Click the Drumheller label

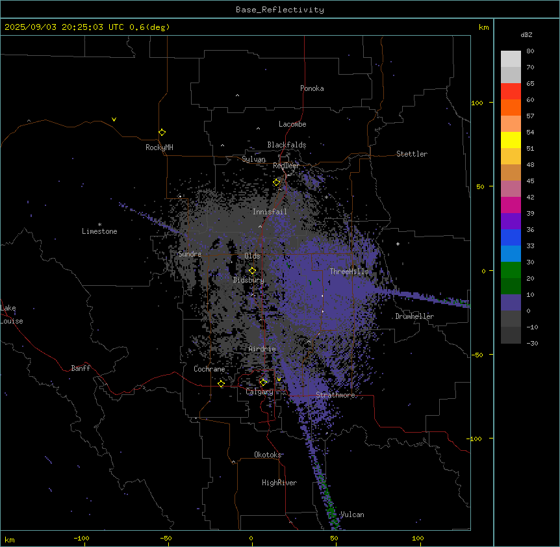click(414, 316)
